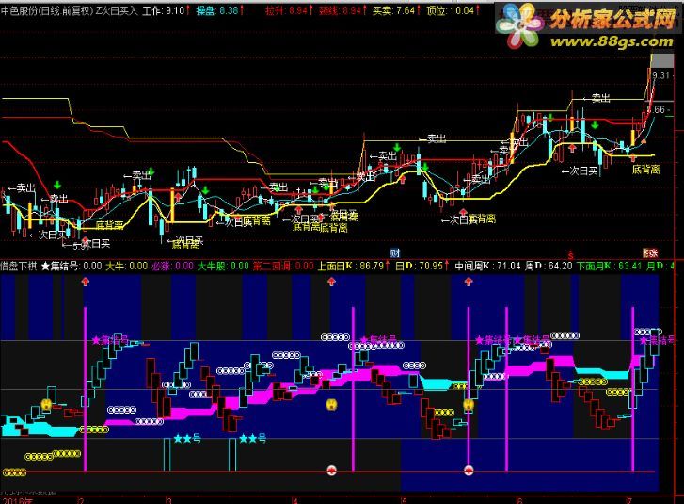Click the ←5次日买 signal label
The height and width of the screenshot is (504, 684).
point(86,244)
